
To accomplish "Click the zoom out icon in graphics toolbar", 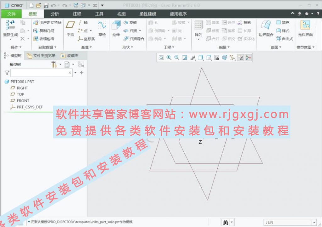I will (x=177, y=58).
